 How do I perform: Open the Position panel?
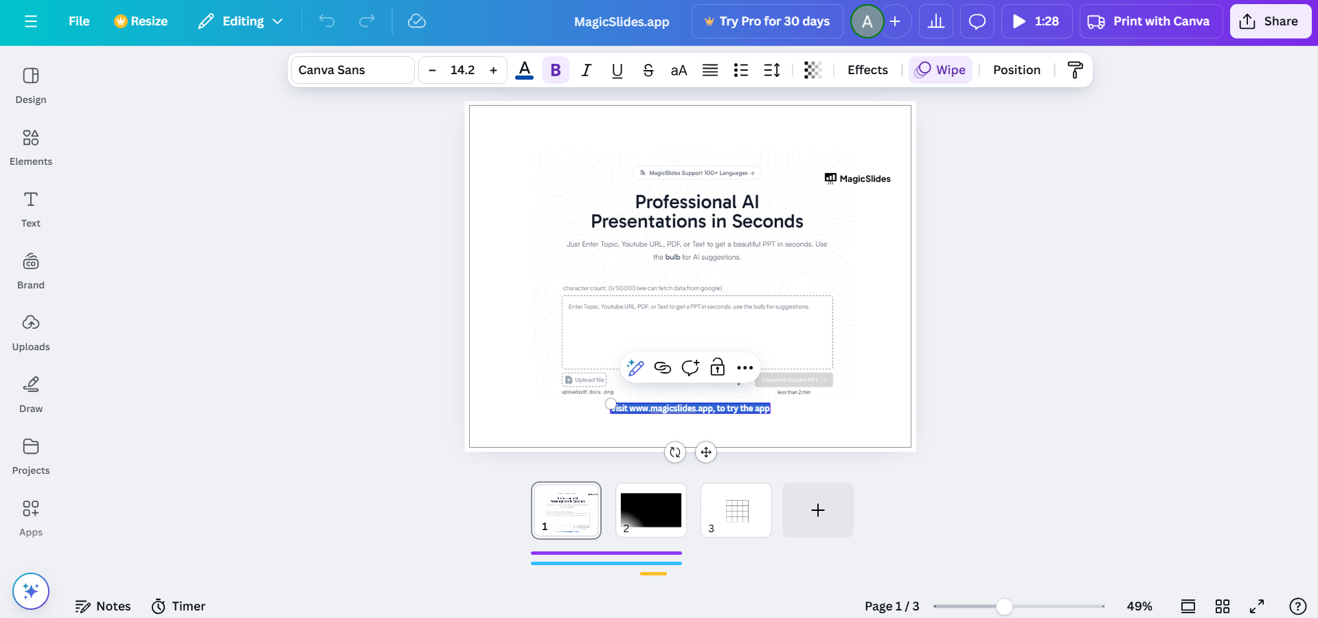pyautogui.click(x=1016, y=70)
